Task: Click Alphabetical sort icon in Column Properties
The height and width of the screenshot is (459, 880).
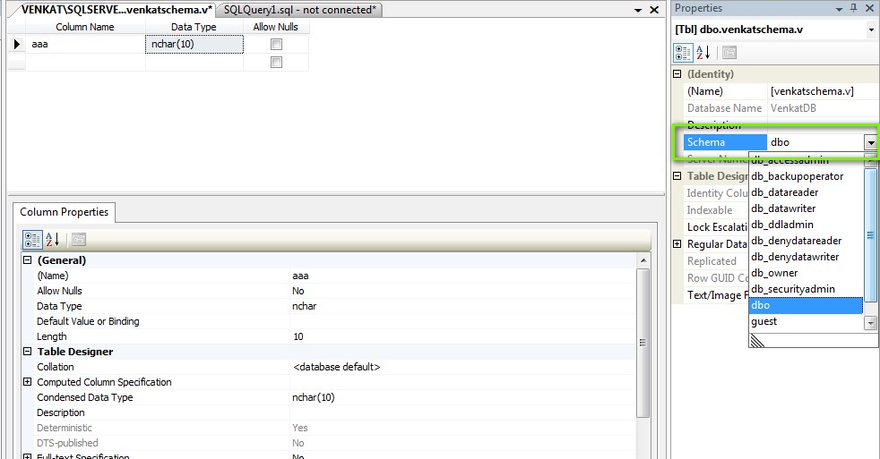Action: coord(53,240)
